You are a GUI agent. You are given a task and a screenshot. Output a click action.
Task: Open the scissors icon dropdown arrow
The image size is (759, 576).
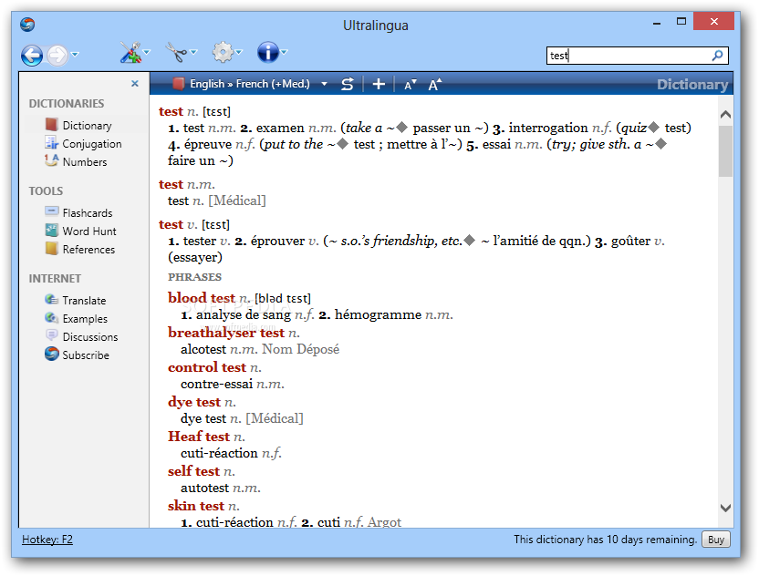click(193, 52)
